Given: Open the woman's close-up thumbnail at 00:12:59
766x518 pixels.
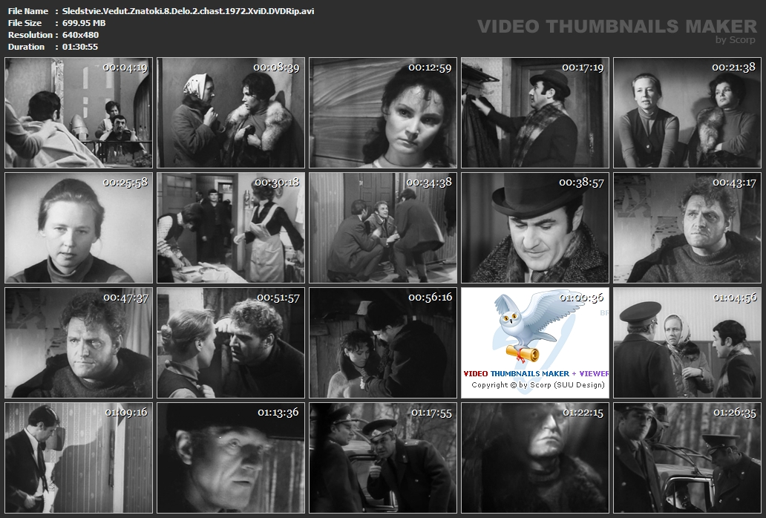Looking at the screenshot, I should pyautogui.click(x=383, y=113).
